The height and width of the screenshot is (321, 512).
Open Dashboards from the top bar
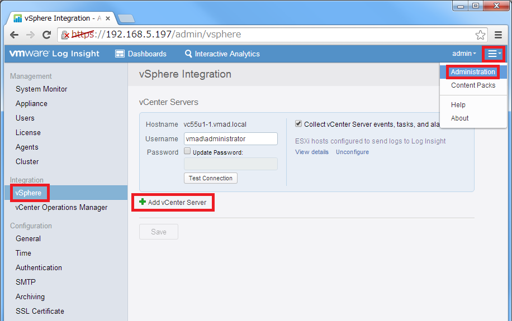[x=141, y=54]
